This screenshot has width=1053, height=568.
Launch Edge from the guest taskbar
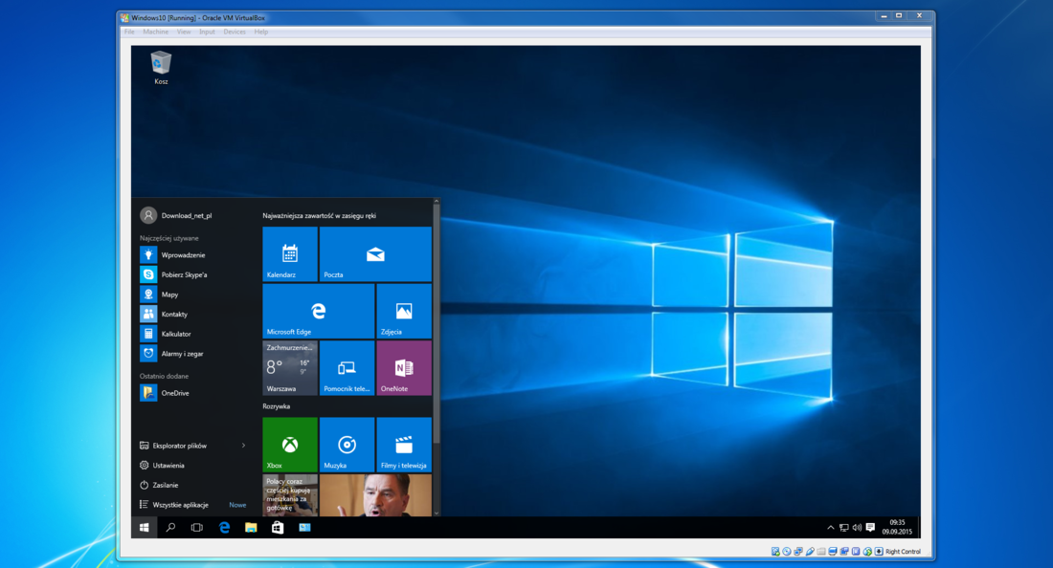[224, 528]
